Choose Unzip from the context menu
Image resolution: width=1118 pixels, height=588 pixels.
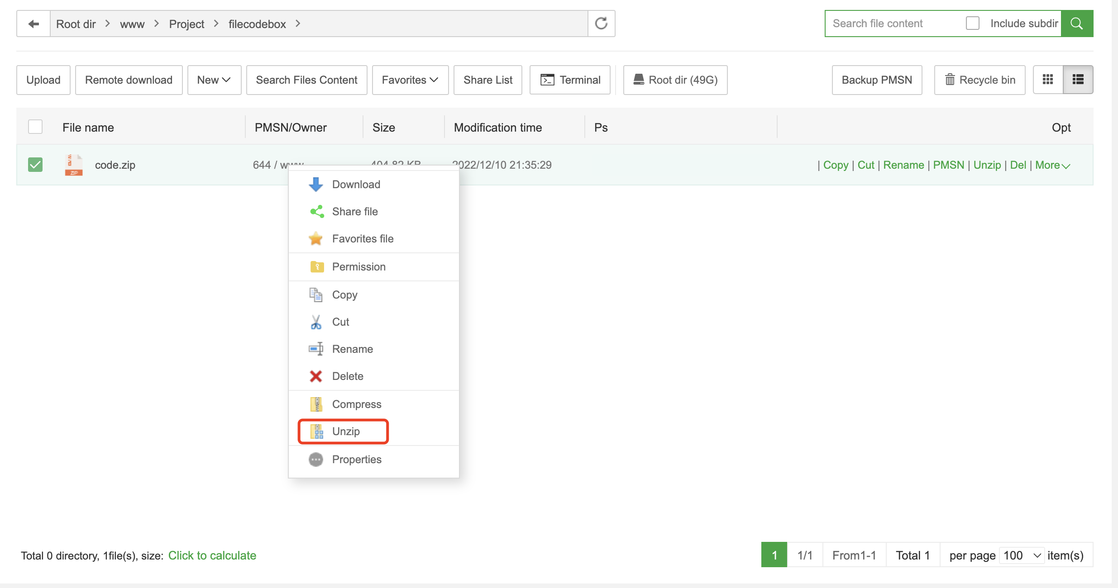click(346, 432)
